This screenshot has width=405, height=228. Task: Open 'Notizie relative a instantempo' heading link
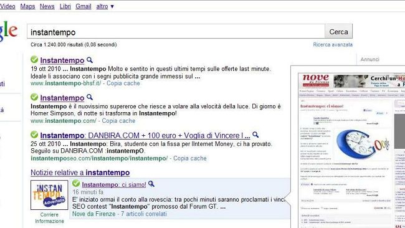[80, 173]
